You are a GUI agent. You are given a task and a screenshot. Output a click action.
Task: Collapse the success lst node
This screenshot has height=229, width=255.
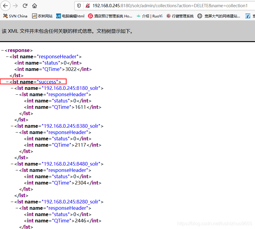(x=7, y=82)
